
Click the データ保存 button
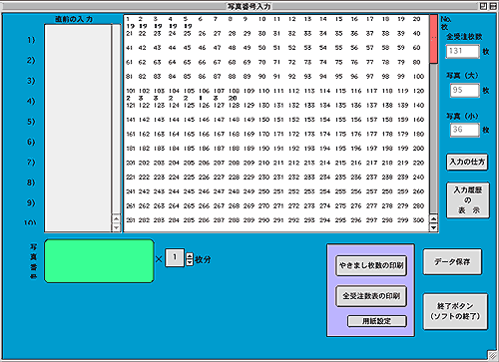[x=452, y=262]
